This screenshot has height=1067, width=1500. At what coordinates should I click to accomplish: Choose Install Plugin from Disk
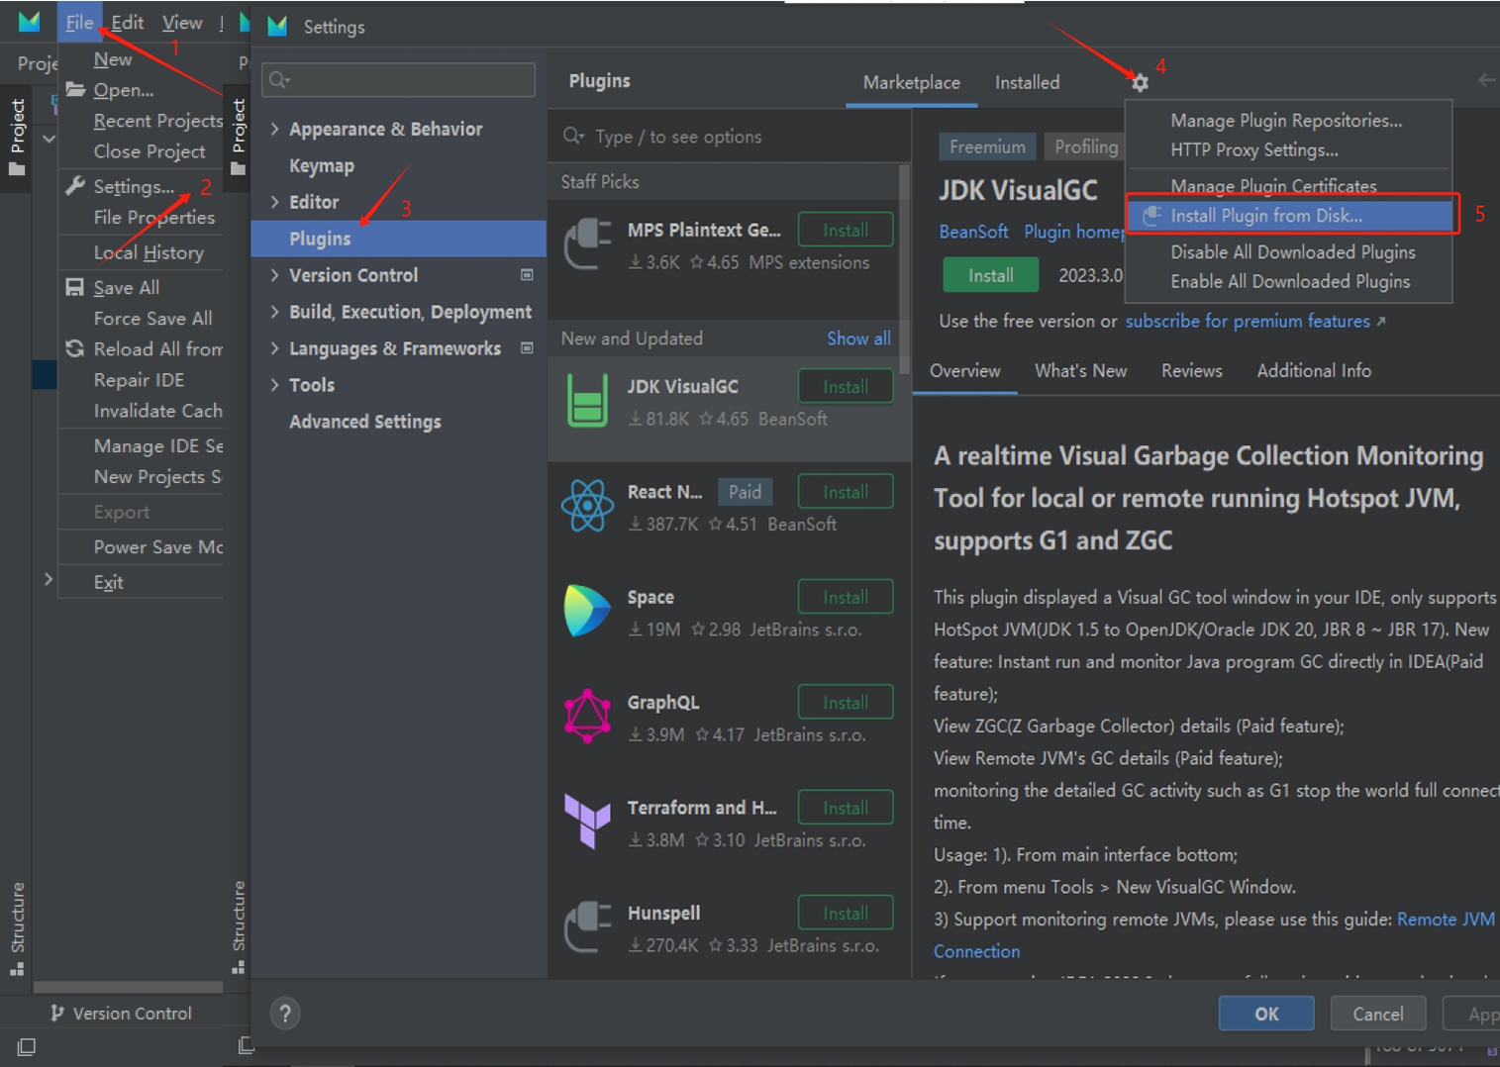click(x=1265, y=216)
